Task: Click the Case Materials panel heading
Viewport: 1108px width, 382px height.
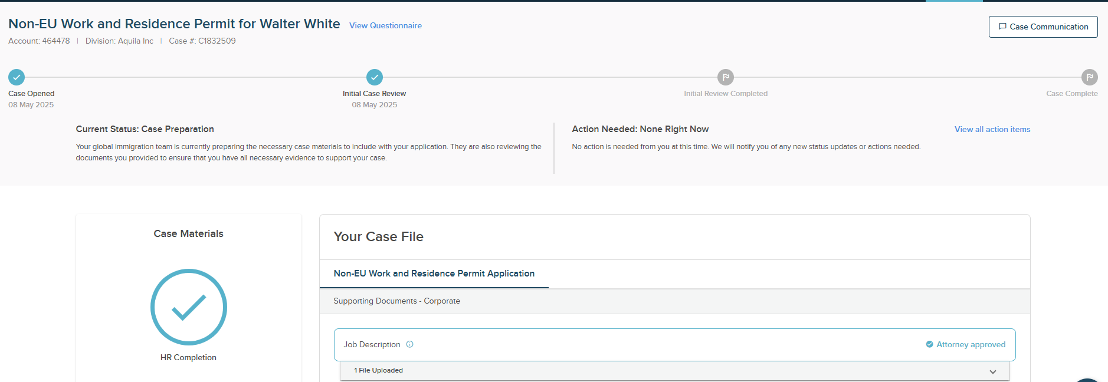Action: [189, 233]
